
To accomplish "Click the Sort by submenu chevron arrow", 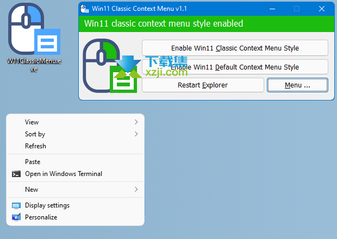I will click(136, 134).
